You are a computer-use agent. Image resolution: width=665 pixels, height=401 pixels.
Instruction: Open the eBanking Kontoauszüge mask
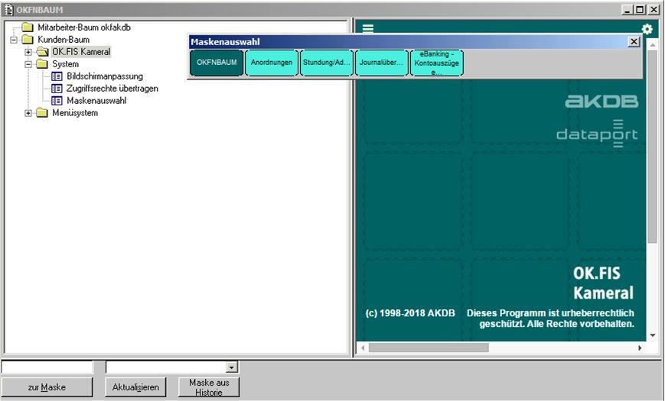436,63
